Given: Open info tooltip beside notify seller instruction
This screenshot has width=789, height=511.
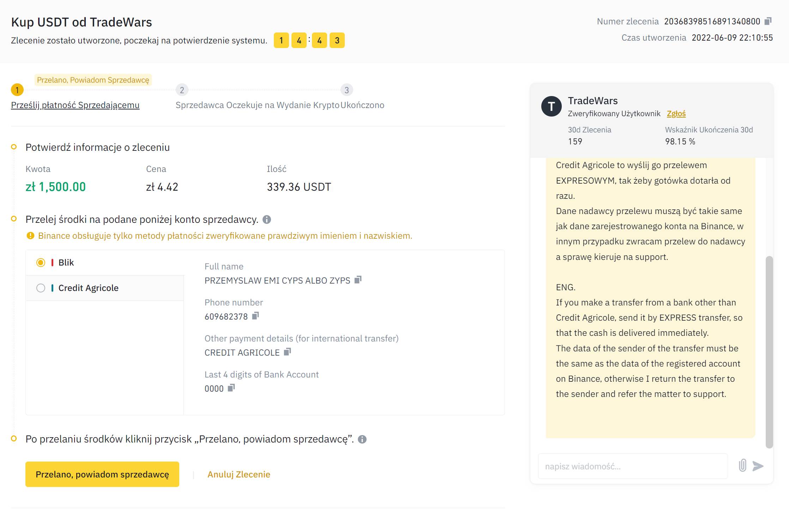Looking at the screenshot, I should point(362,439).
